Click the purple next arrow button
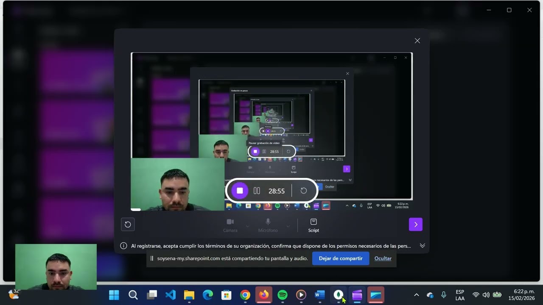Viewport: 543px width, 305px height. pyautogui.click(x=416, y=225)
